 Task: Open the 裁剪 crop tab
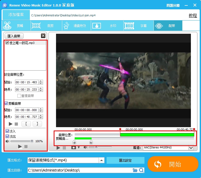pos(46,26)
